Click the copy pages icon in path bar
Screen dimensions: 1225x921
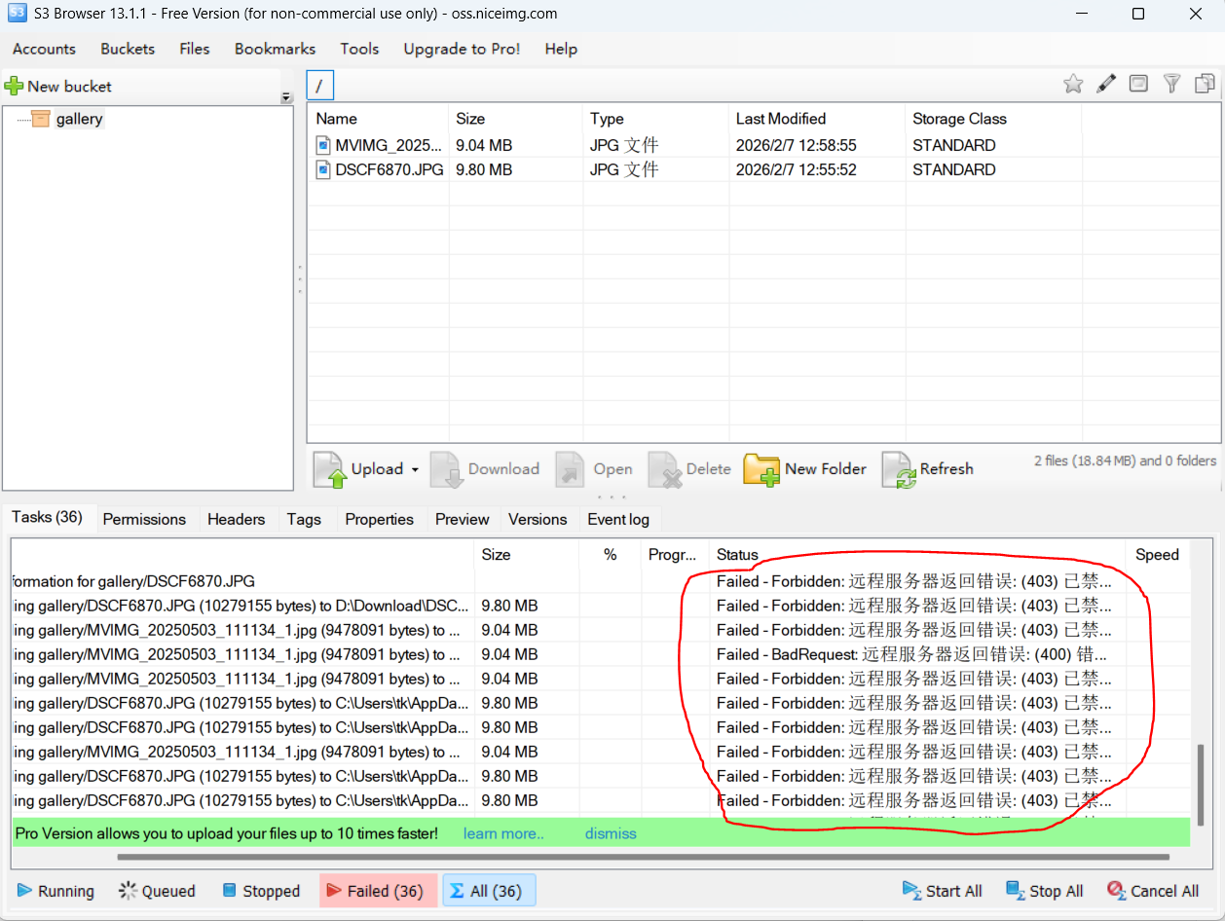[1206, 85]
